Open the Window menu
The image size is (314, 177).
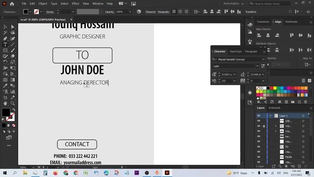click(x=98, y=3)
